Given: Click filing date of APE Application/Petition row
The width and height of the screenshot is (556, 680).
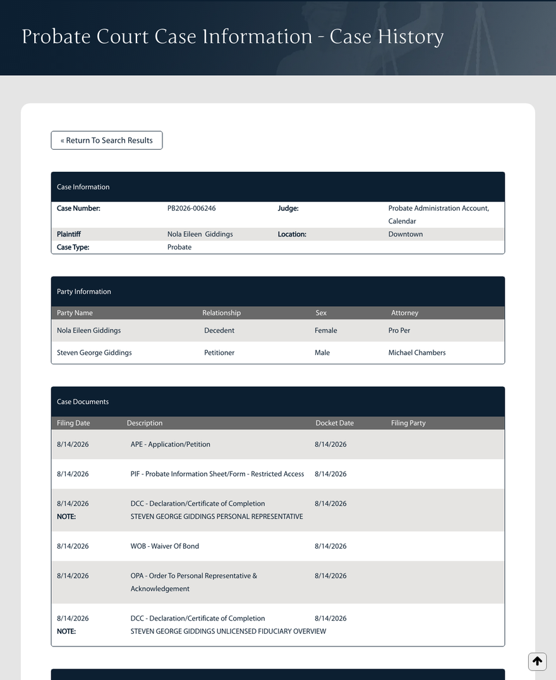Looking at the screenshot, I should pyautogui.click(x=73, y=444).
